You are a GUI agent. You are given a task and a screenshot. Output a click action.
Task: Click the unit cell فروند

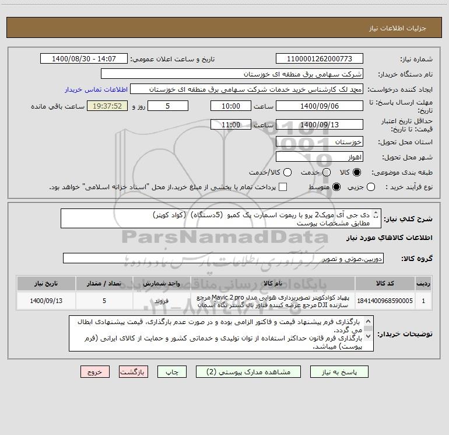click(162, 301)
